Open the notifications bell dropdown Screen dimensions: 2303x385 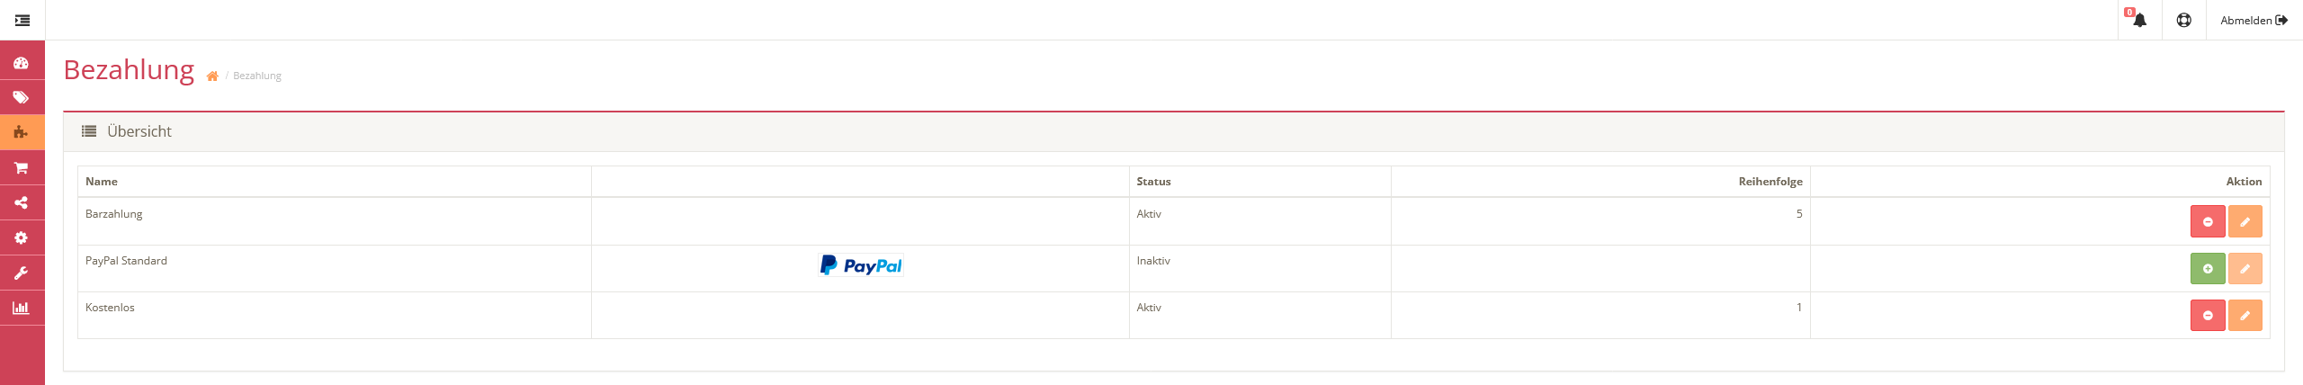tap(2139, 20)
